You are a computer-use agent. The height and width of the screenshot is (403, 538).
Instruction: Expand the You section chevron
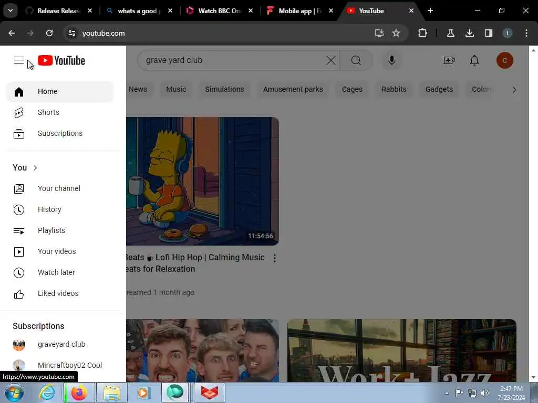[35, 167]
